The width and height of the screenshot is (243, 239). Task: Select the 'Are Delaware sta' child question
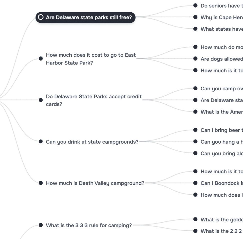coord(222,100)
